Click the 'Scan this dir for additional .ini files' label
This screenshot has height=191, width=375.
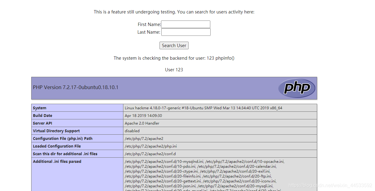tap(65, 154)
